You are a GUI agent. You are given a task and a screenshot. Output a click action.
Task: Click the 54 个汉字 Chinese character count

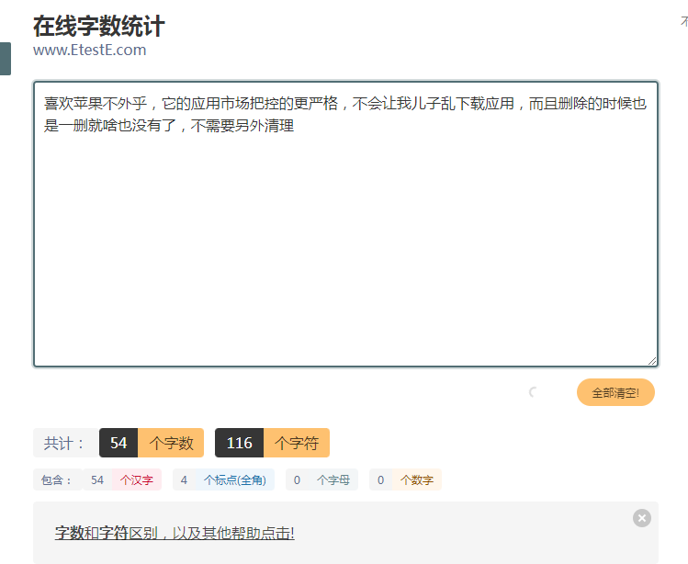pyautogui.click(x=122, y=479)
